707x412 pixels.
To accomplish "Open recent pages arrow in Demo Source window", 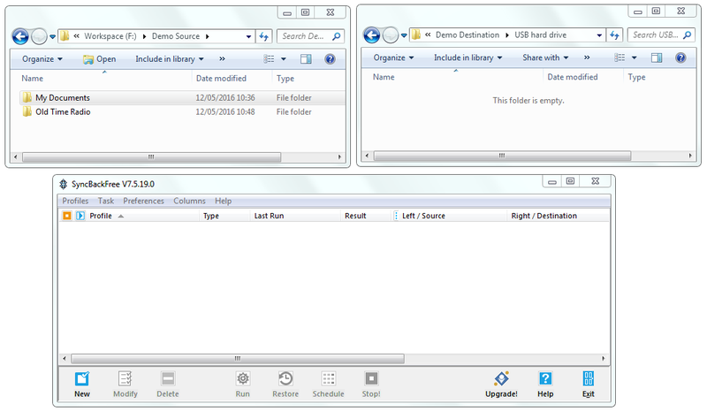I will [x=52, y=36].
